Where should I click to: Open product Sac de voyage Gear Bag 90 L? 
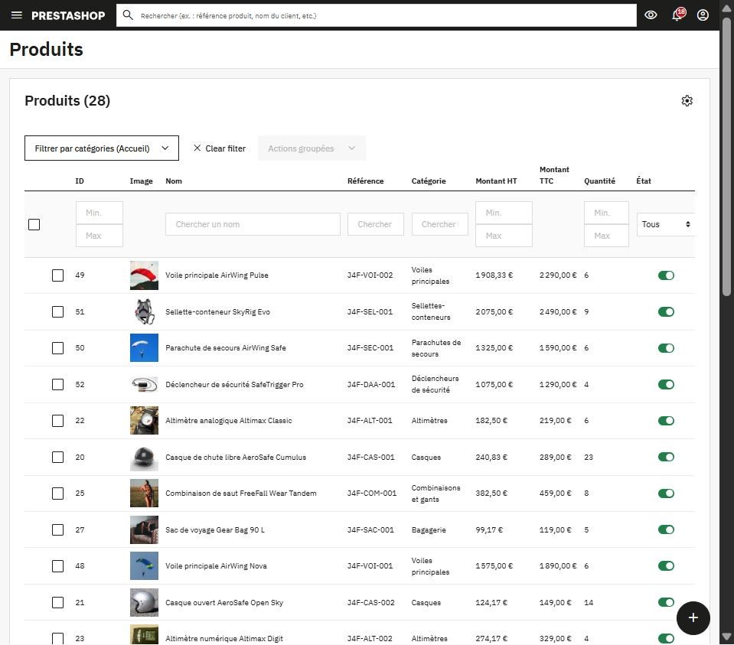215,530
